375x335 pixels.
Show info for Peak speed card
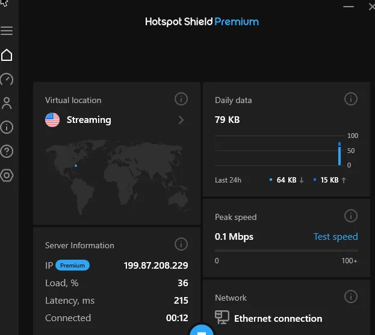pos(351,216)
